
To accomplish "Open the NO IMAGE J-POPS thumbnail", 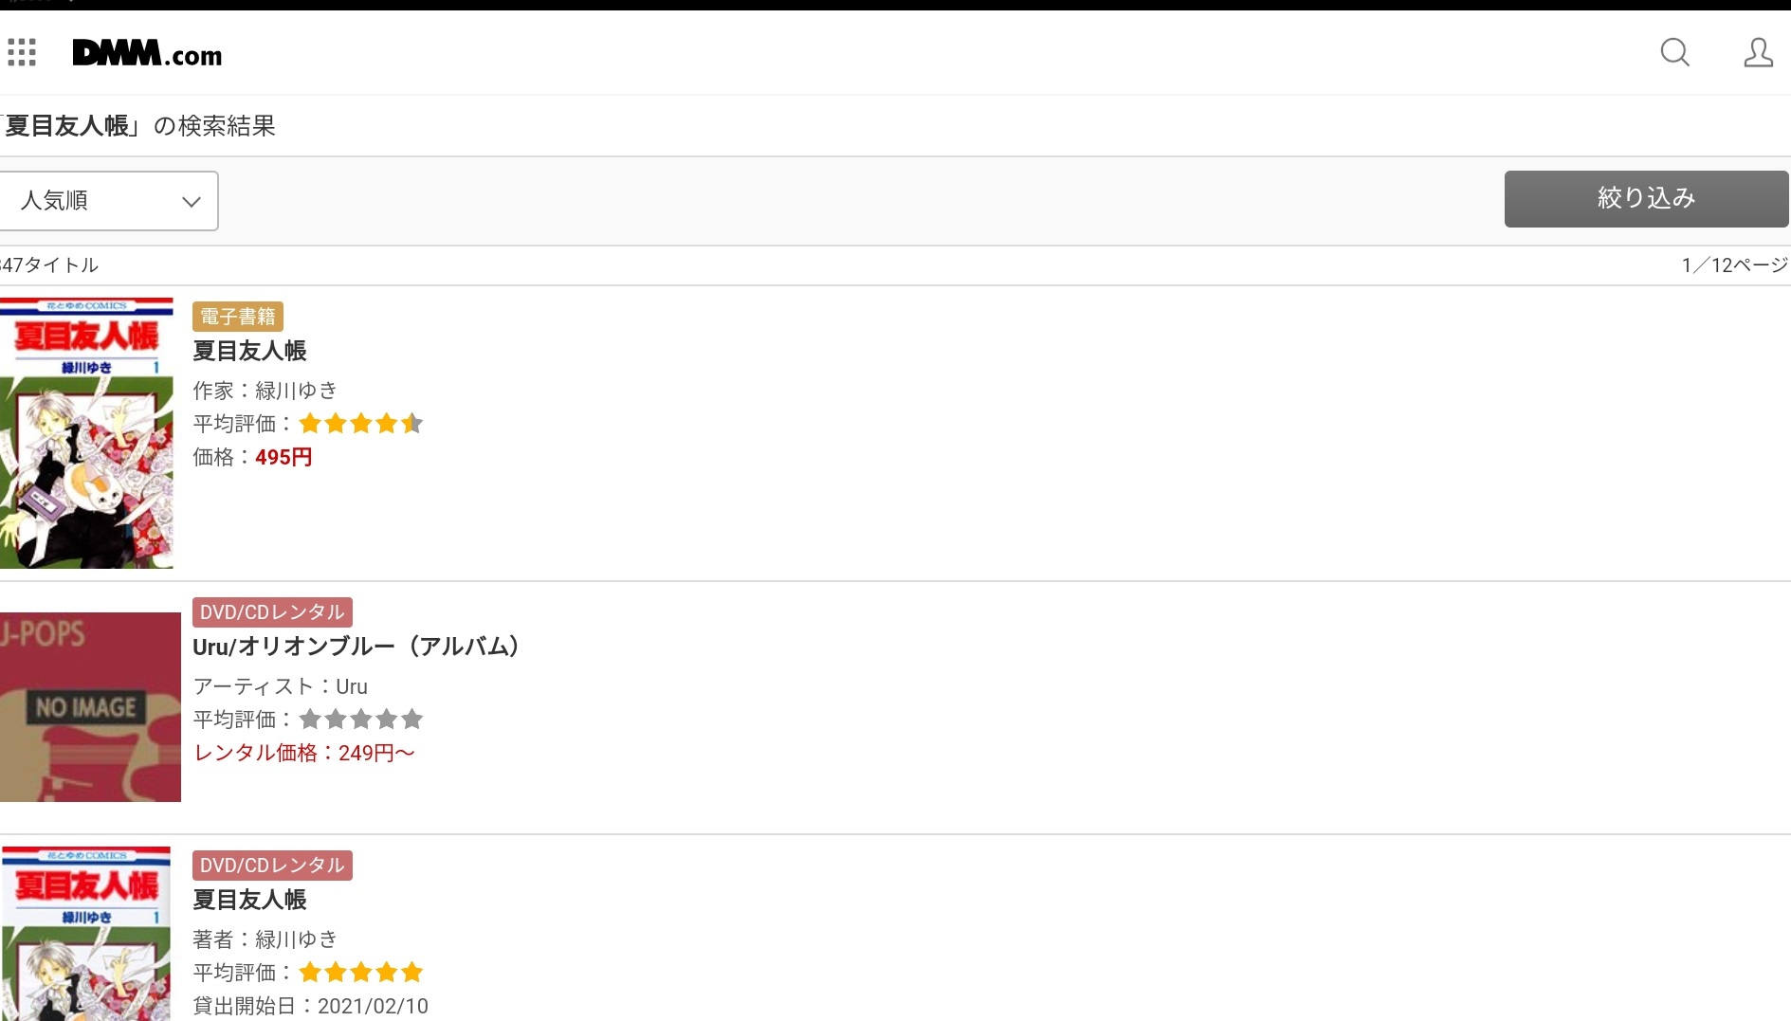I will point(90,707).
